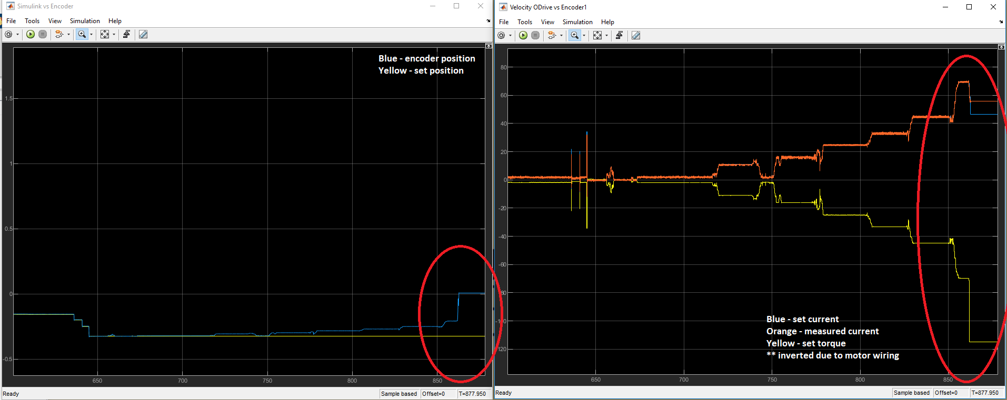This screenshot has width=1007, height=400.
Task: Select Zoom tool in Velocity ODrive window
Action: coord(574,35)
